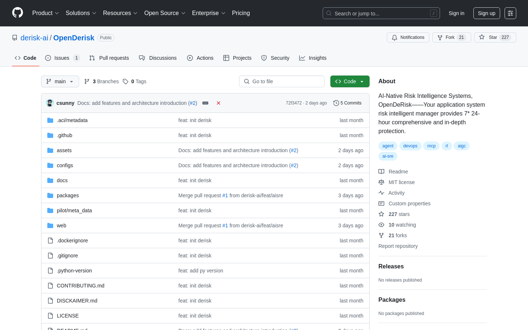This screenshot has width=528, height=330.
Task: Open the .python-version file
Action: coord(74,271)
